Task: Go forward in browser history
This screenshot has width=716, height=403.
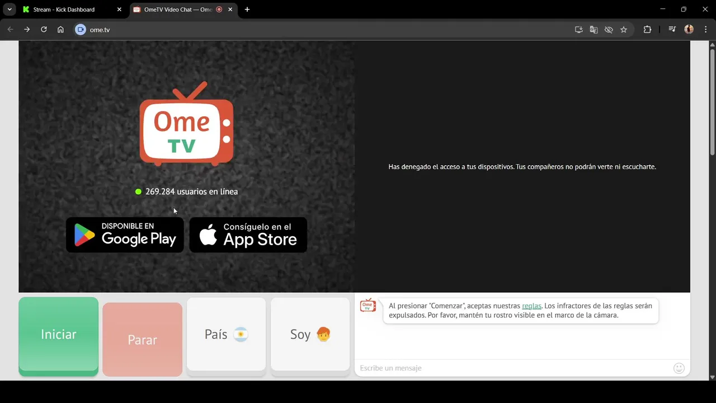Action: click(27, 30)
